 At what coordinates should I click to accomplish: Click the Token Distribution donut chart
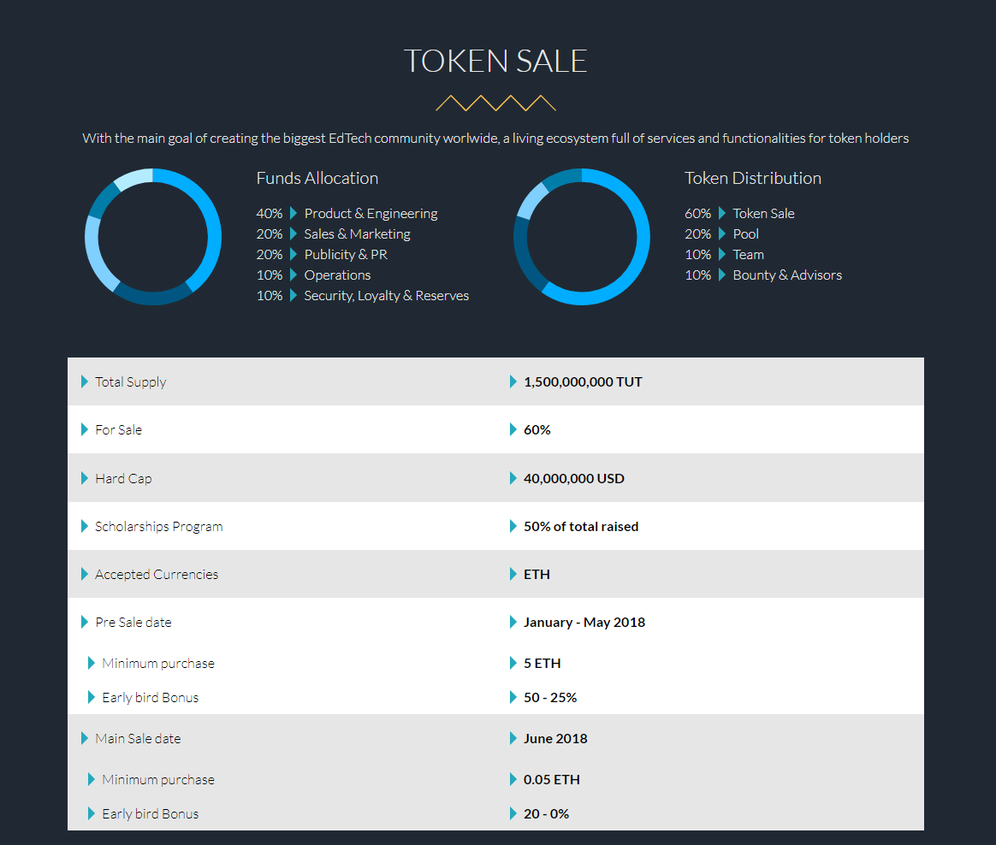[582, 237]
